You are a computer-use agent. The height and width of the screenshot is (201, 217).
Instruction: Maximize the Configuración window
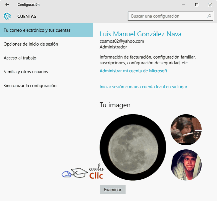[x=197, y=5]
